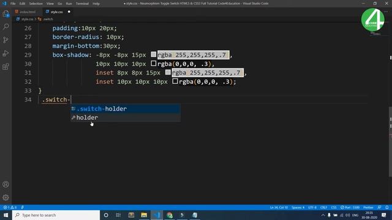
Task: Change line ending via CRLF
Action: point(324,207)
